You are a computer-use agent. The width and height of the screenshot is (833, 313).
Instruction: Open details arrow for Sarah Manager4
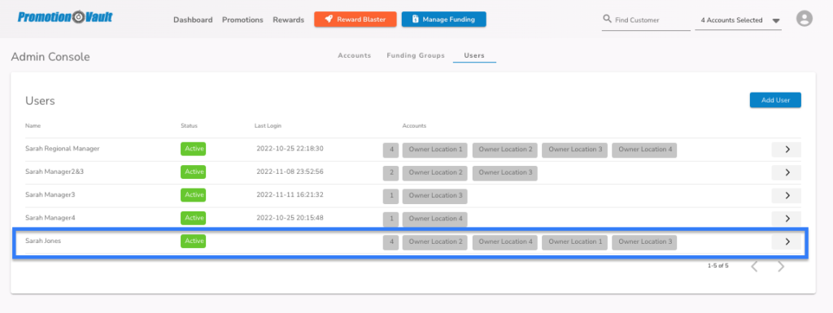point(787,218)
